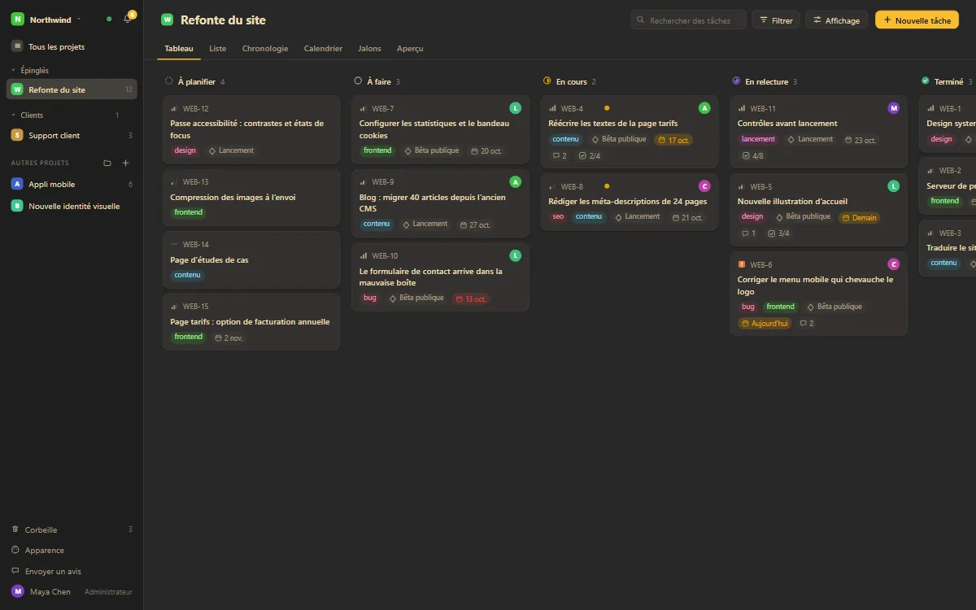976x610 pixels.
Task: Switch to the Liste tab
Action: click(218, 49)
